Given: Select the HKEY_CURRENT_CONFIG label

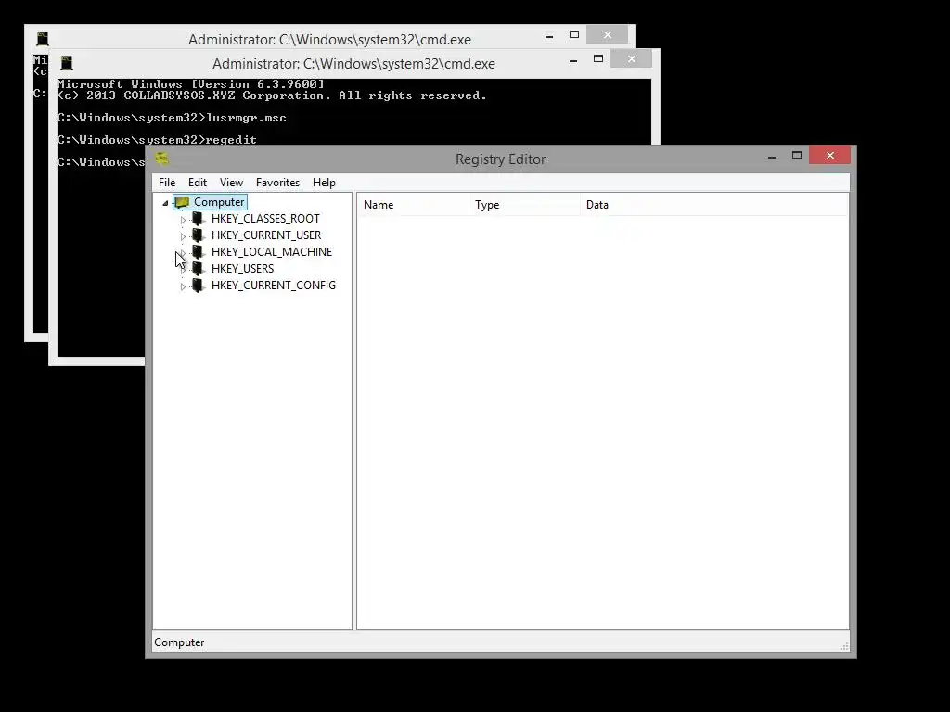Looking at the screenshot, I should (274, 286).
